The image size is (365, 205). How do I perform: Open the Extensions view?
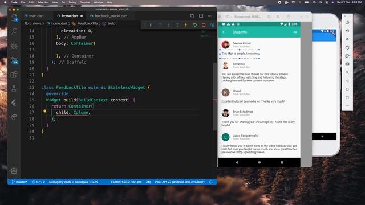point(14,75)
